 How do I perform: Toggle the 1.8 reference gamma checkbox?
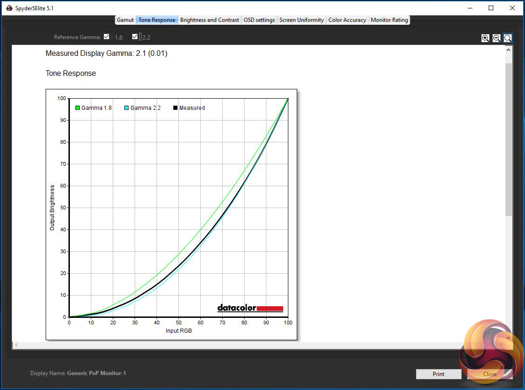point(107,37)
